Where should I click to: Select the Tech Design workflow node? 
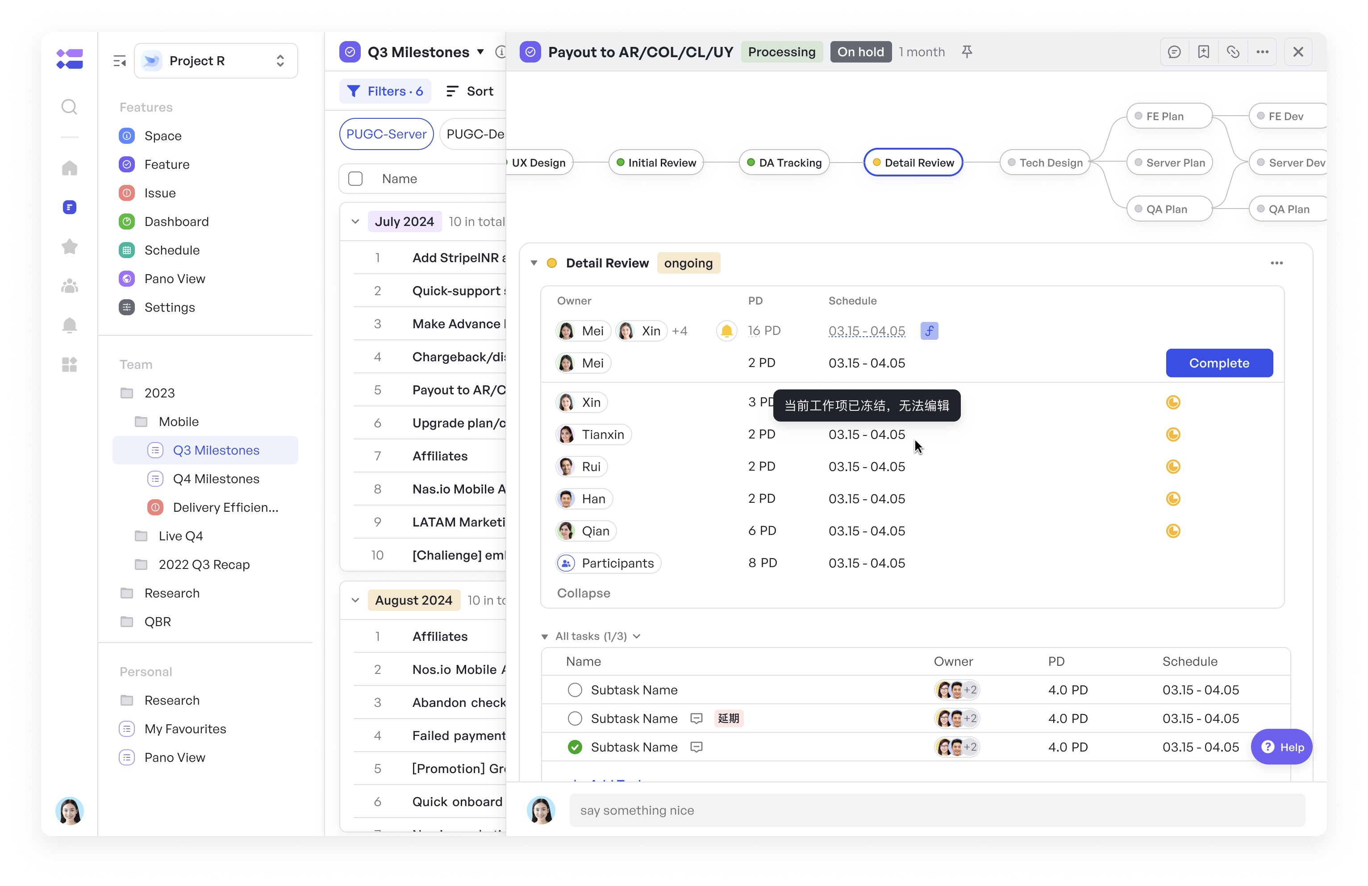(x=1045, y=163)
